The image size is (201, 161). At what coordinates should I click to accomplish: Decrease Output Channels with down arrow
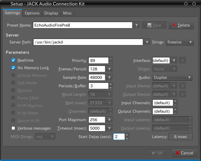tap(175, 113)
